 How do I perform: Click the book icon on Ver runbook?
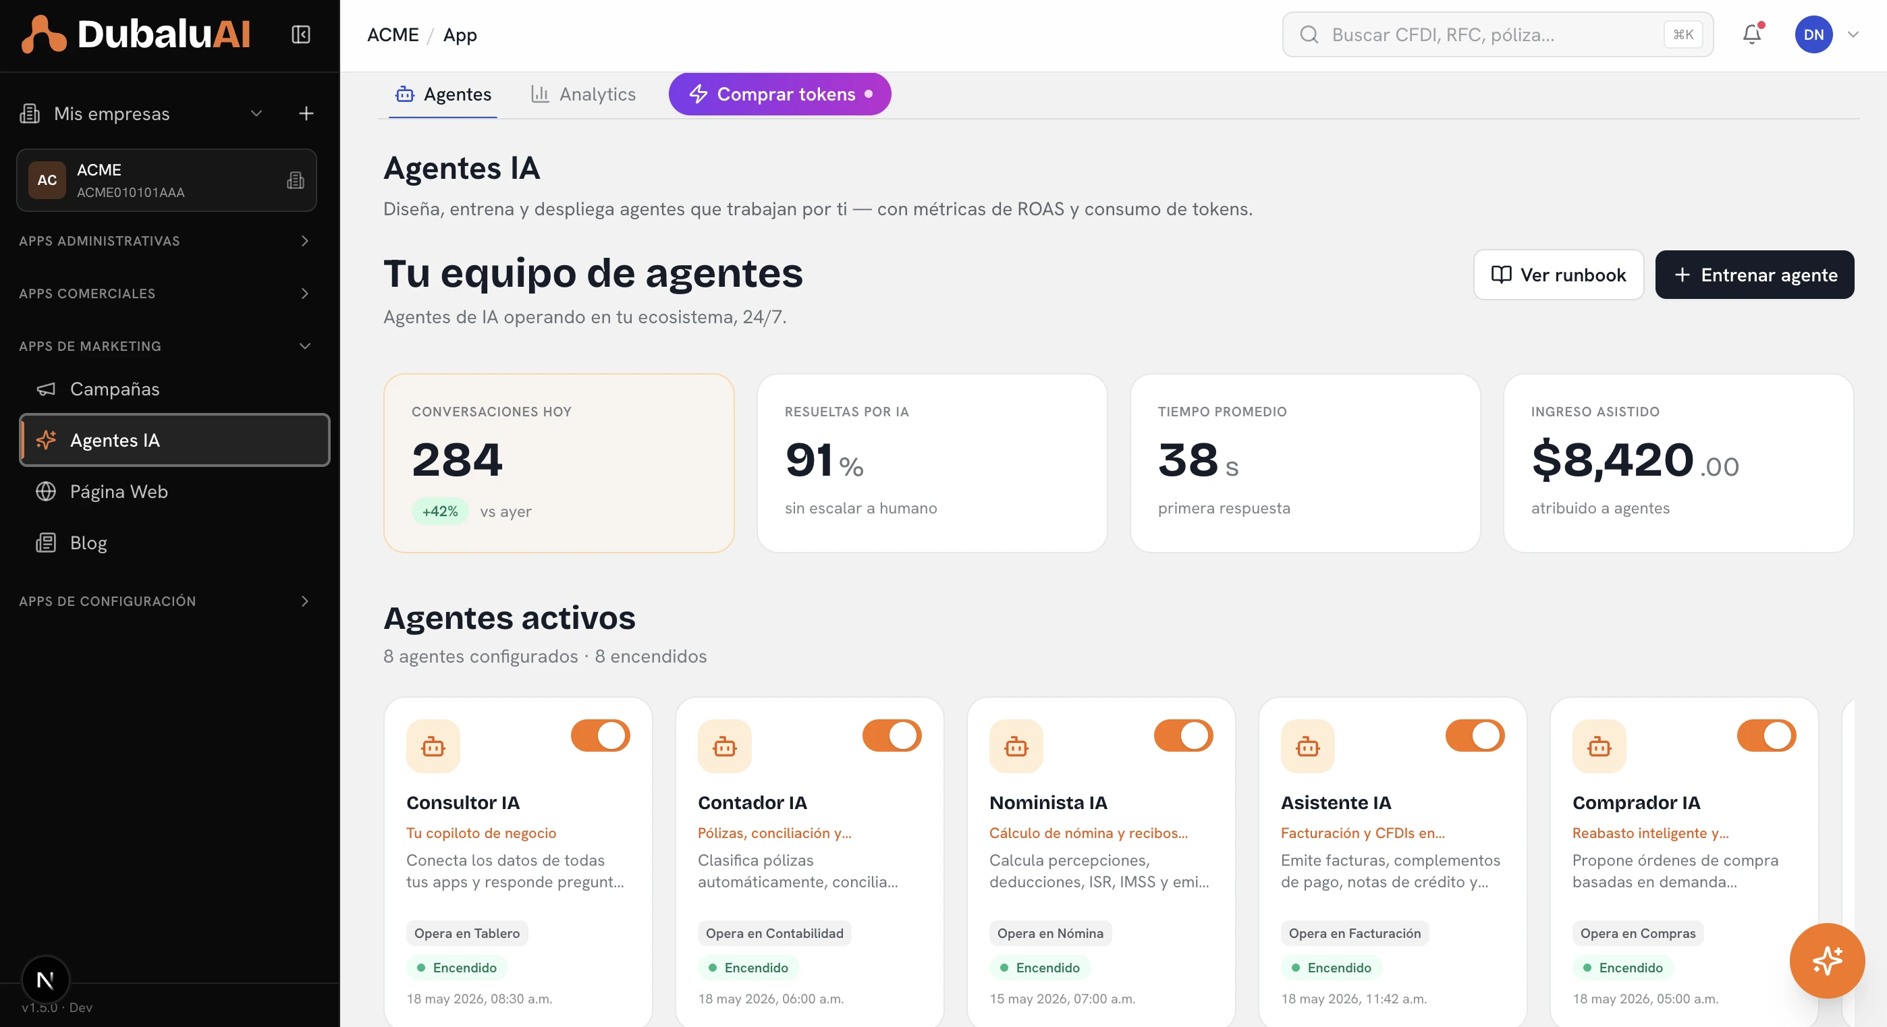(x=1501, y=275)
